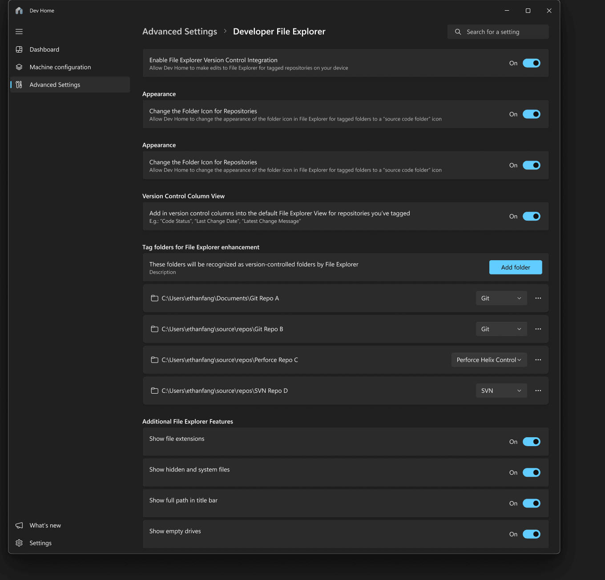Disable File Explorer Version Control Integration toggle
This screenshot has height=580, width=605.
coord(531,63)
